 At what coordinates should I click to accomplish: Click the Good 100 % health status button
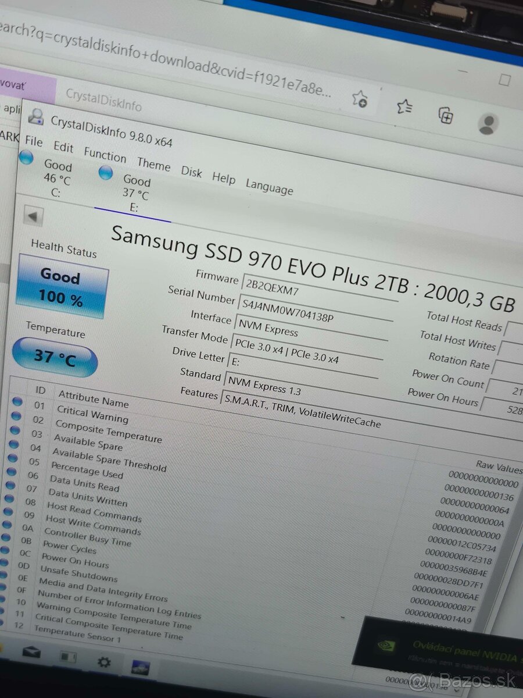(62, 286)
